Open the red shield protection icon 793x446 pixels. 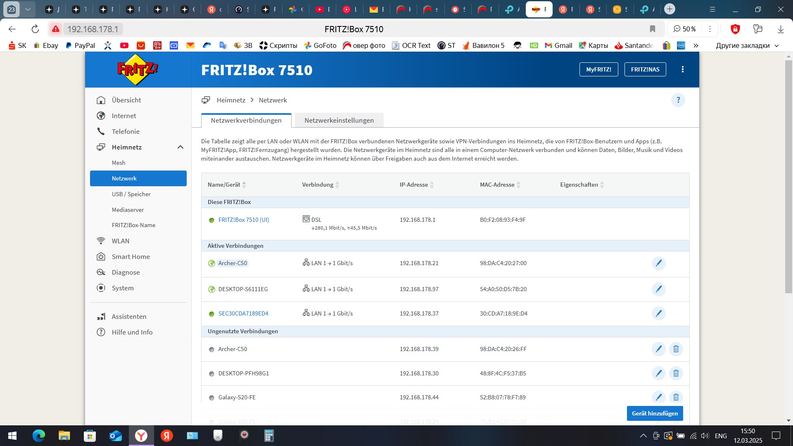pyautogui.click(x=735, y=29)
